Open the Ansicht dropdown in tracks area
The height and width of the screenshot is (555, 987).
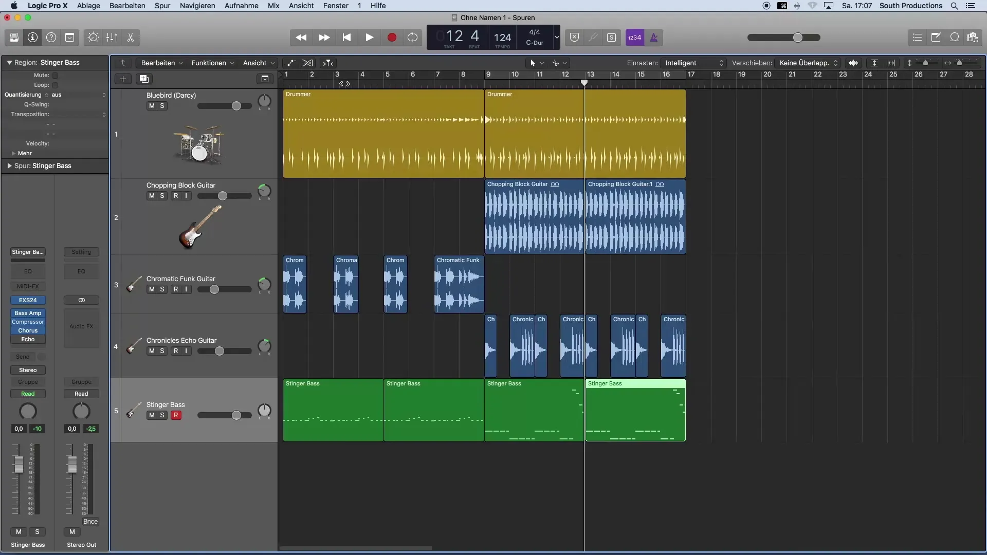pyautogui.click(x=259, y=63)
